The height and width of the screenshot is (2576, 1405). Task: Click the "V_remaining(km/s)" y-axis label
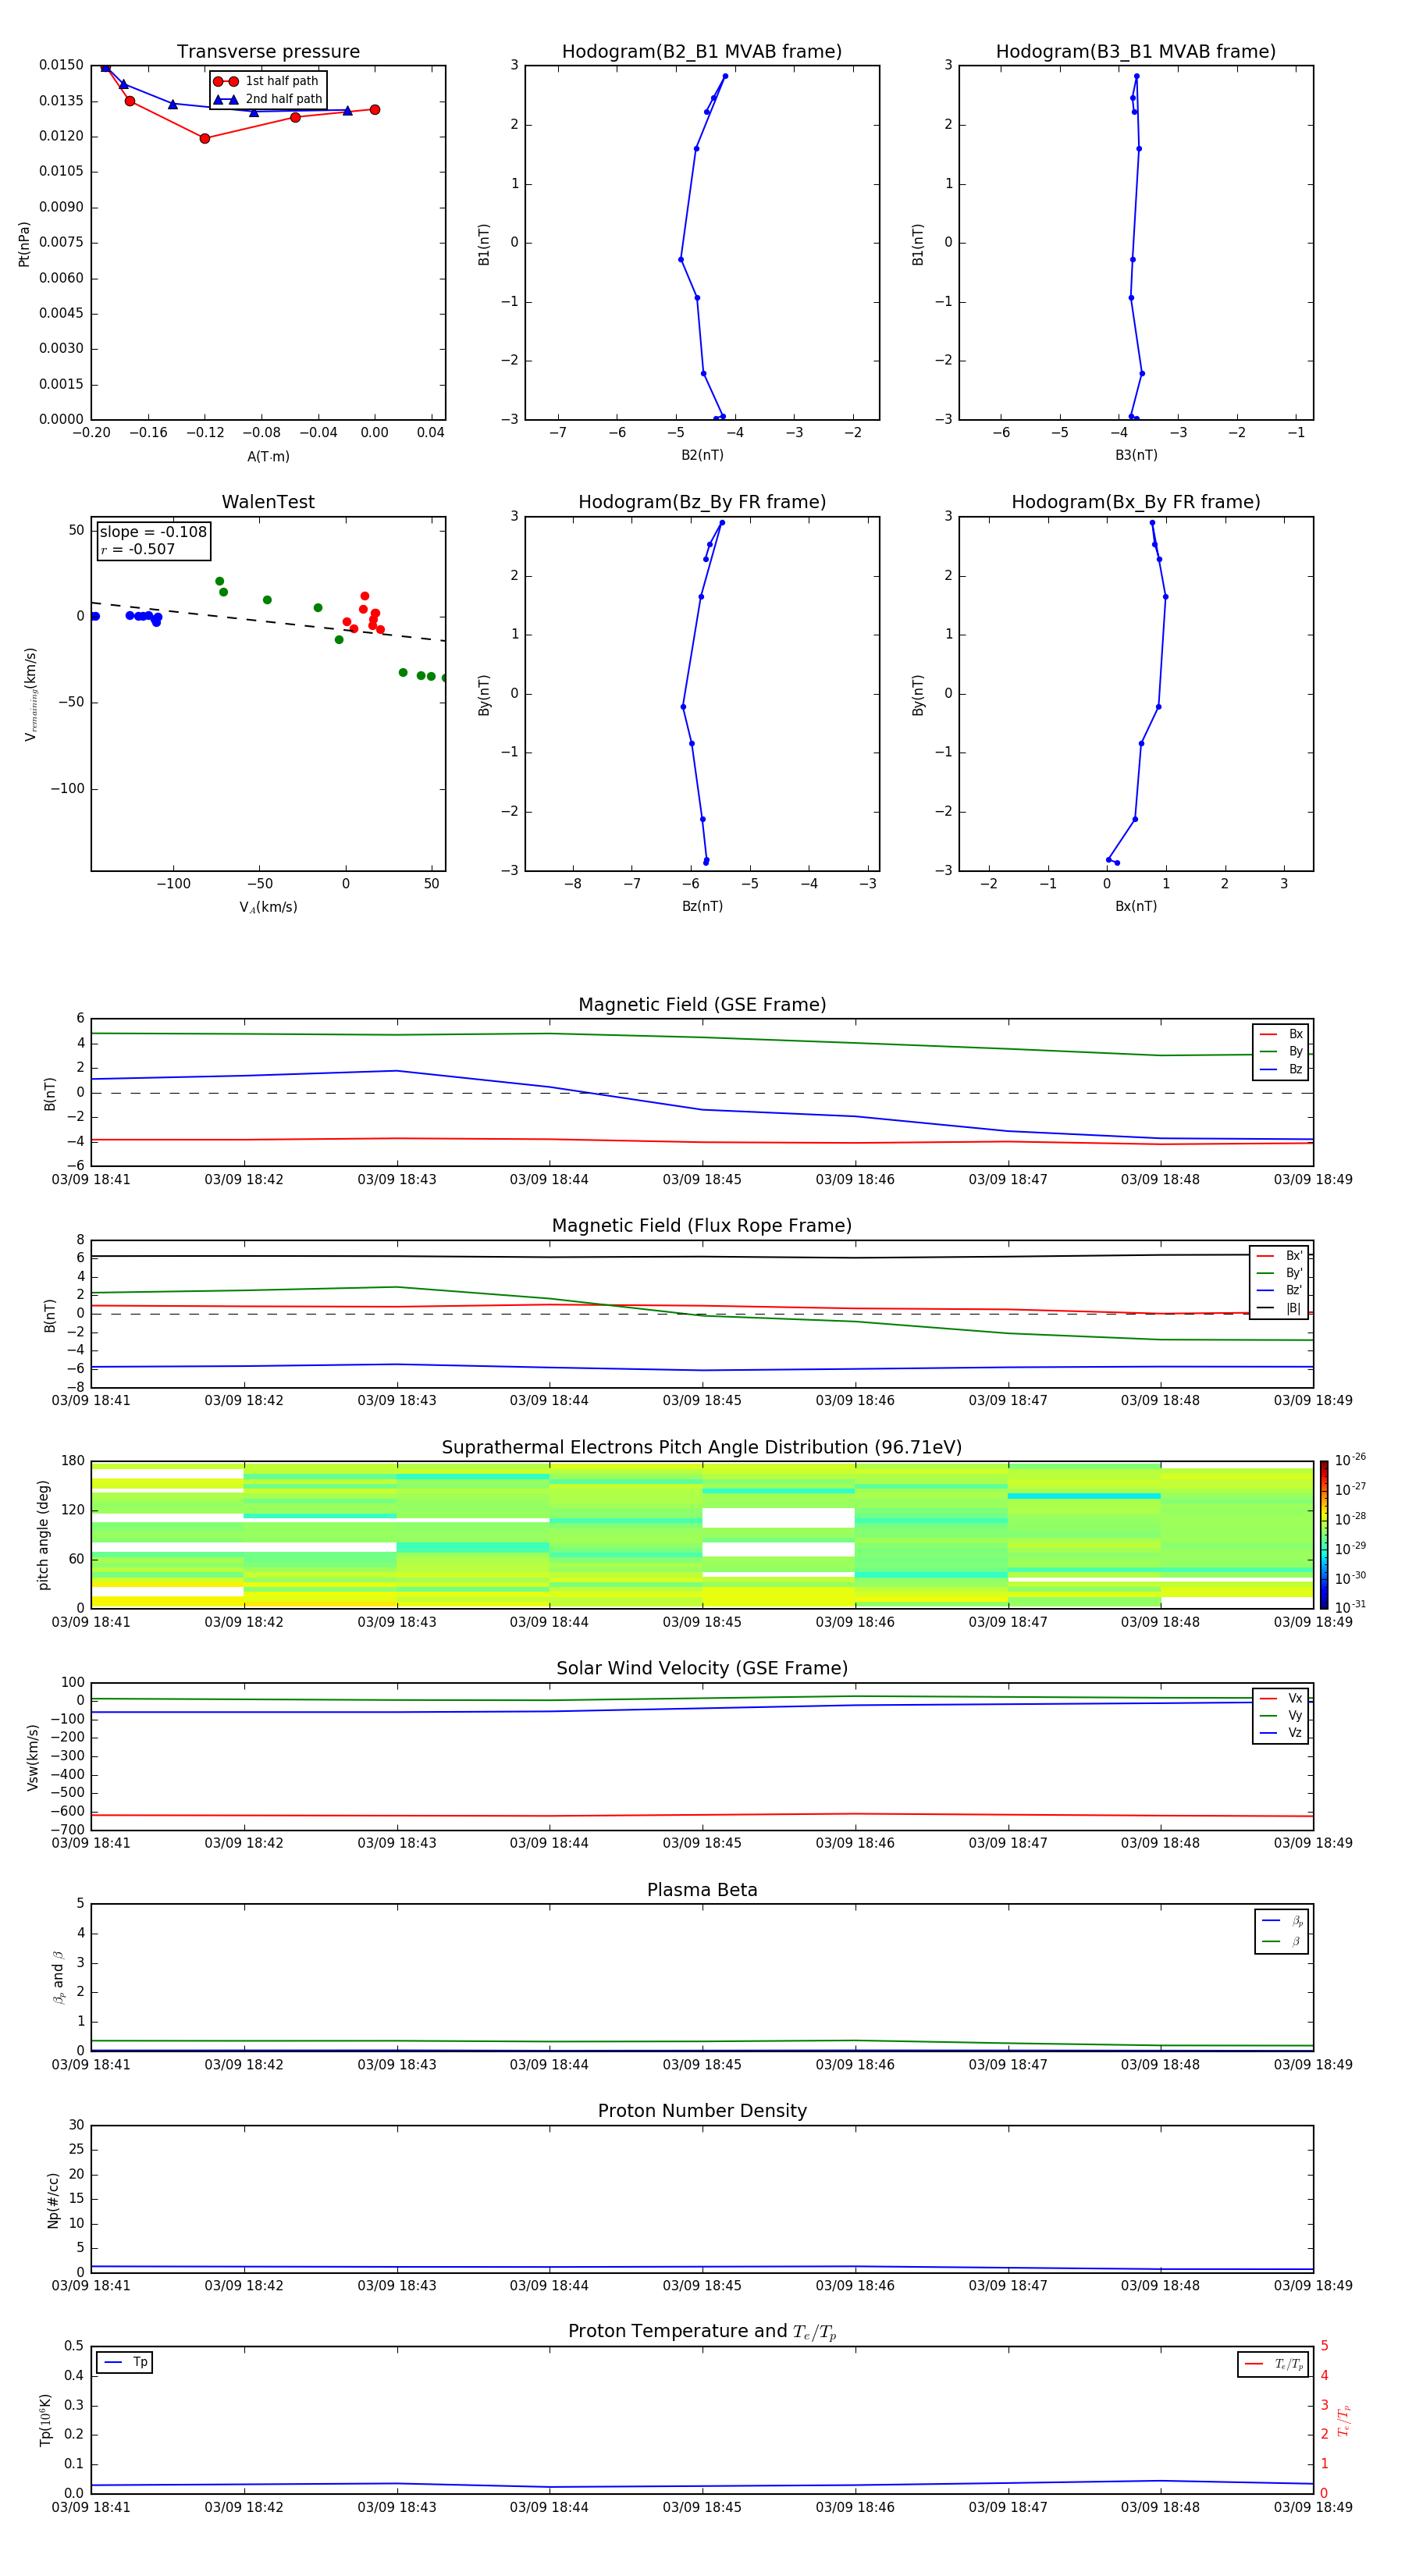tap(31, 695)
